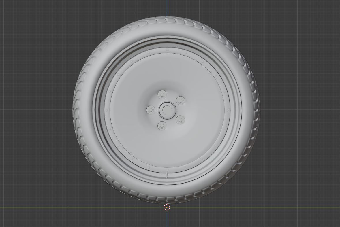This screenshot has width=340, height=227.
Task: Click the 3D cursor below the wheel
Action: point(166,207)
